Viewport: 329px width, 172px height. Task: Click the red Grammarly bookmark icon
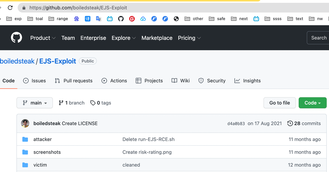(132, 19)
